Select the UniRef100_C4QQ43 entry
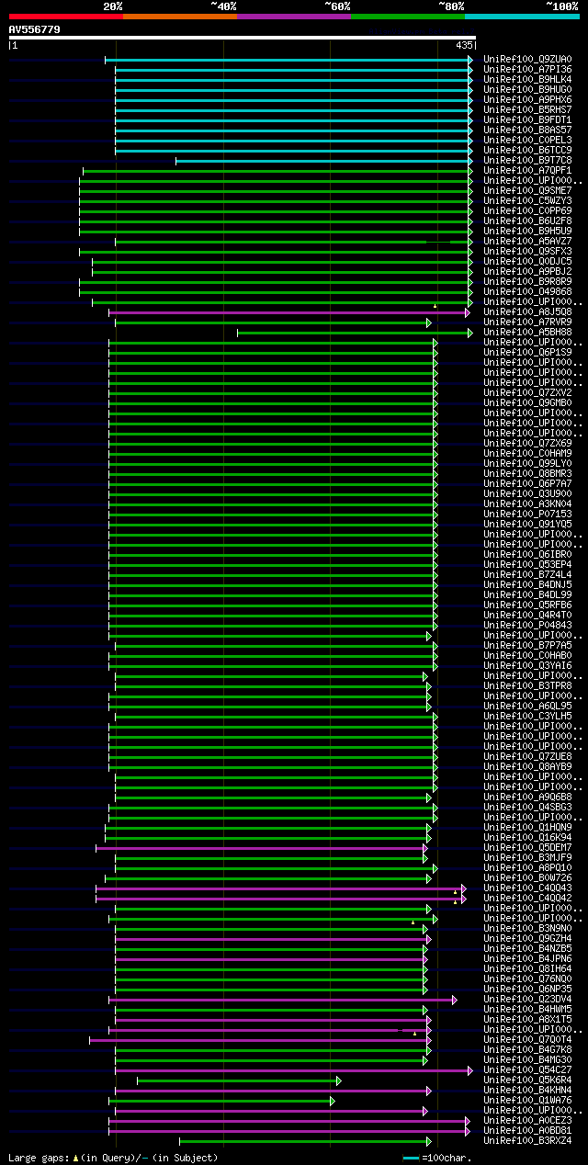588x1165 pixels. coord(527,888)
